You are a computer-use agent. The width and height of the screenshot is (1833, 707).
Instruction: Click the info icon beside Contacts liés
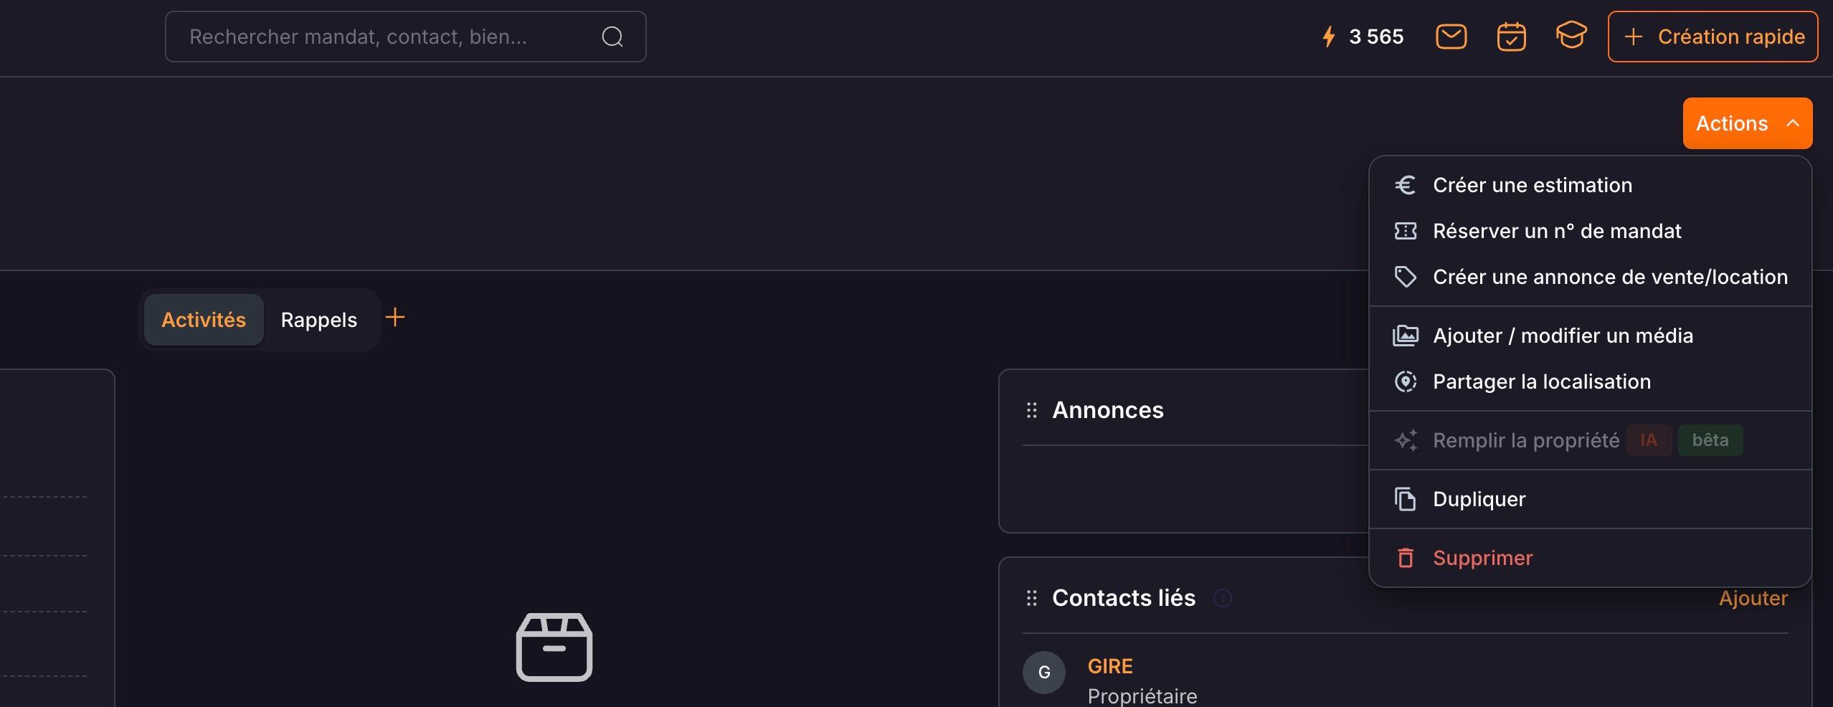[1222, 598]
